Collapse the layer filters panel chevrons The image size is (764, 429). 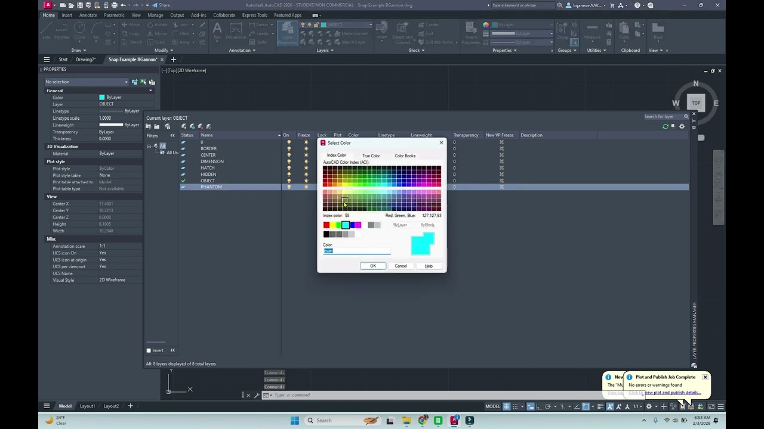pos(172,135)
